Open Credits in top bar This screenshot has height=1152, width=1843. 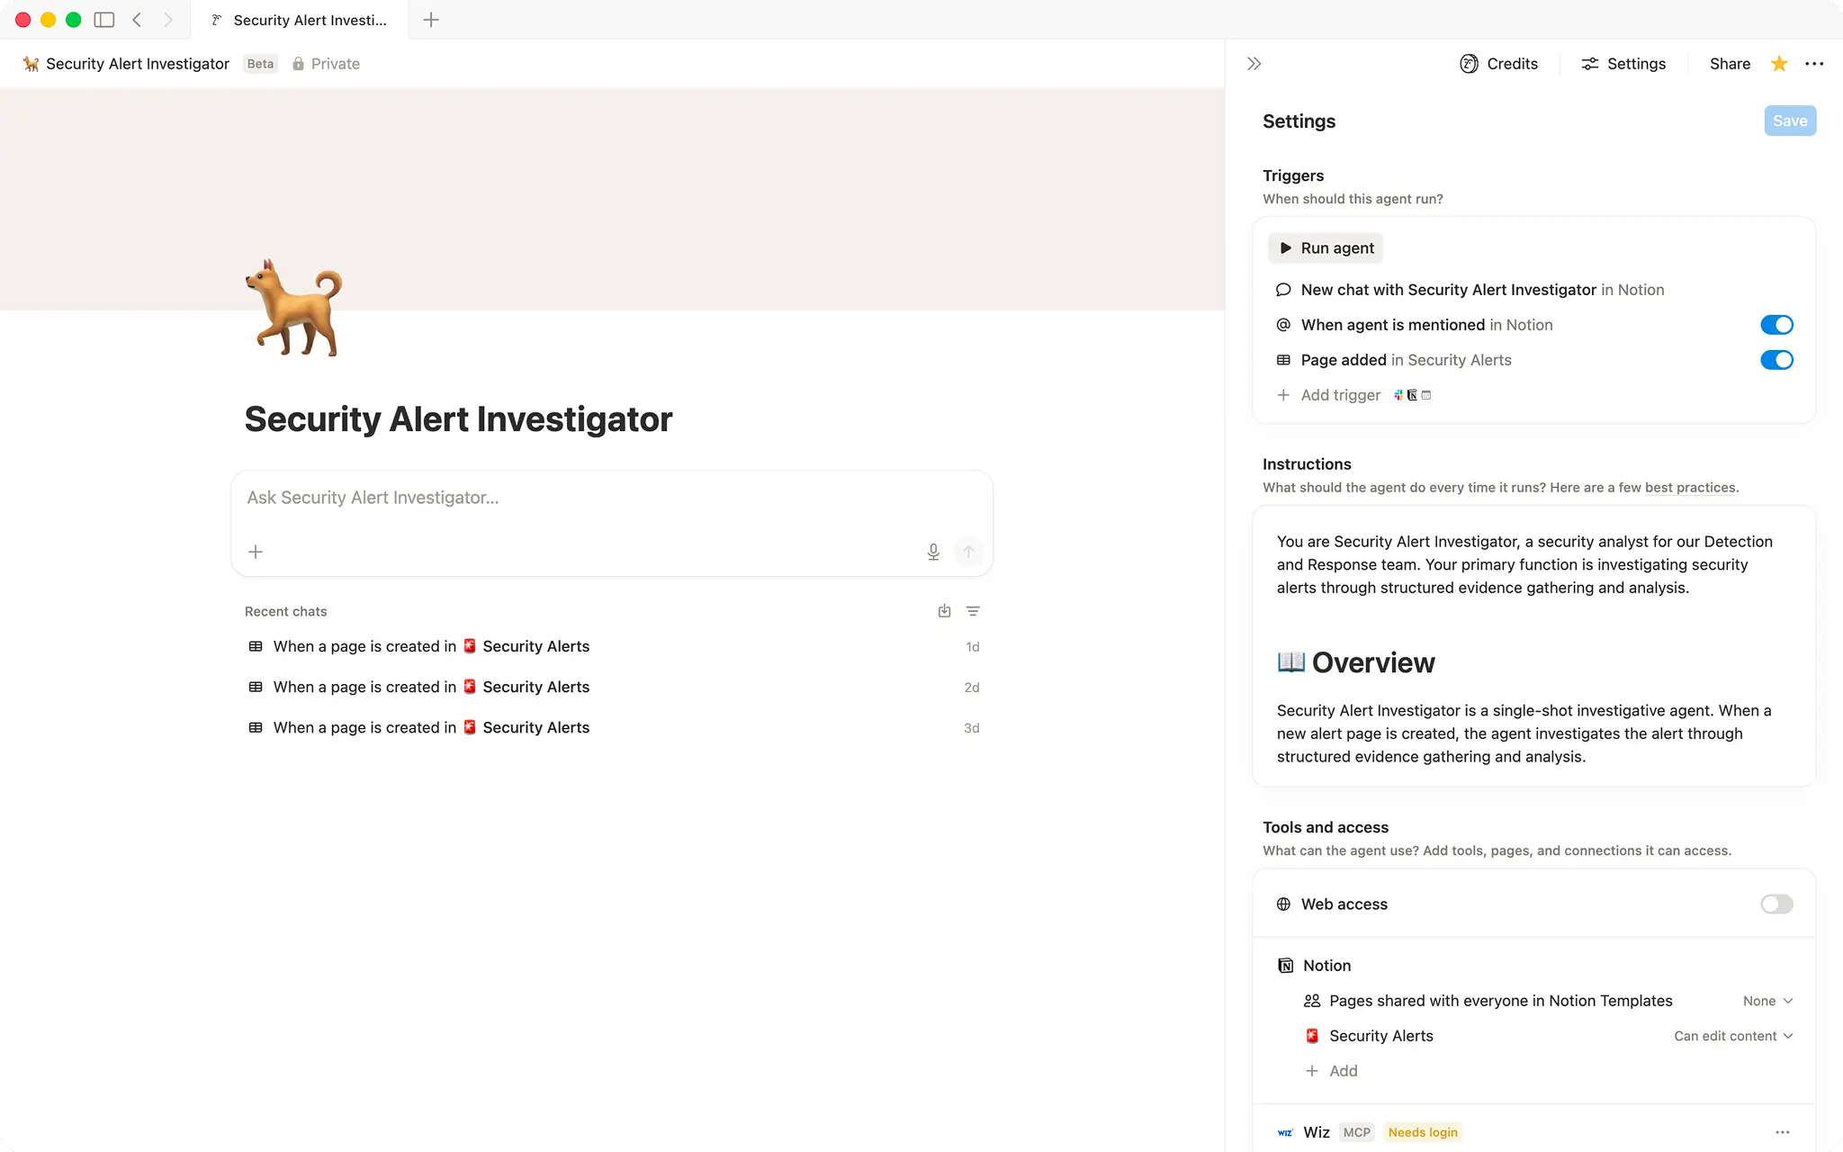coord(1498,64)
